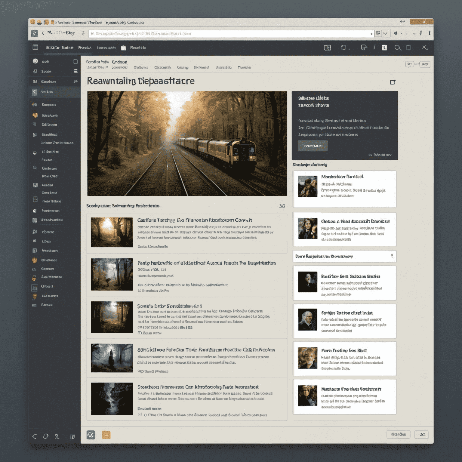
Task: Open the magnifier search icon in dark toolbar
Action: pos(398,48)
